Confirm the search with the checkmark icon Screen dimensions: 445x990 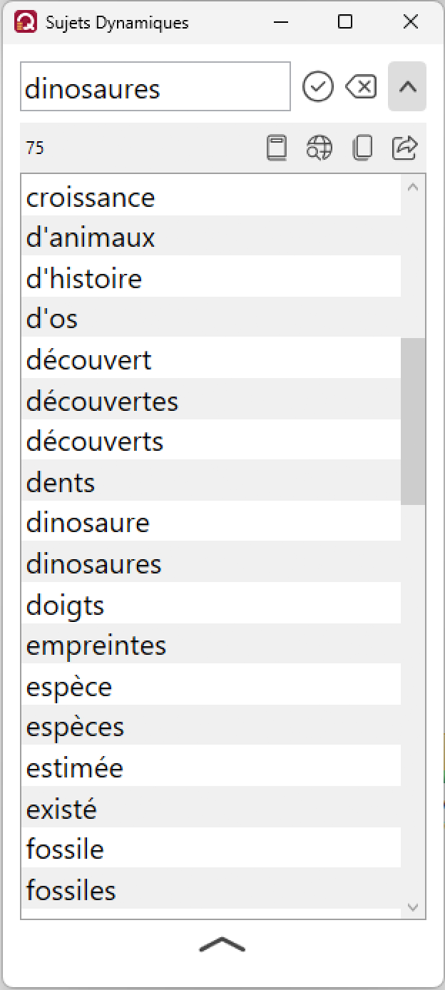318,86
